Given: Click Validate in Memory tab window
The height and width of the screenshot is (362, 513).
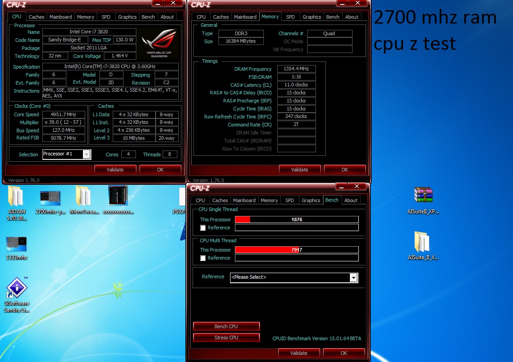Looking at the screenshot, I should pyautogui.click(x=300, y=170).
